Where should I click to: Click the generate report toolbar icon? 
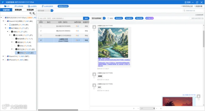point(29,6)
